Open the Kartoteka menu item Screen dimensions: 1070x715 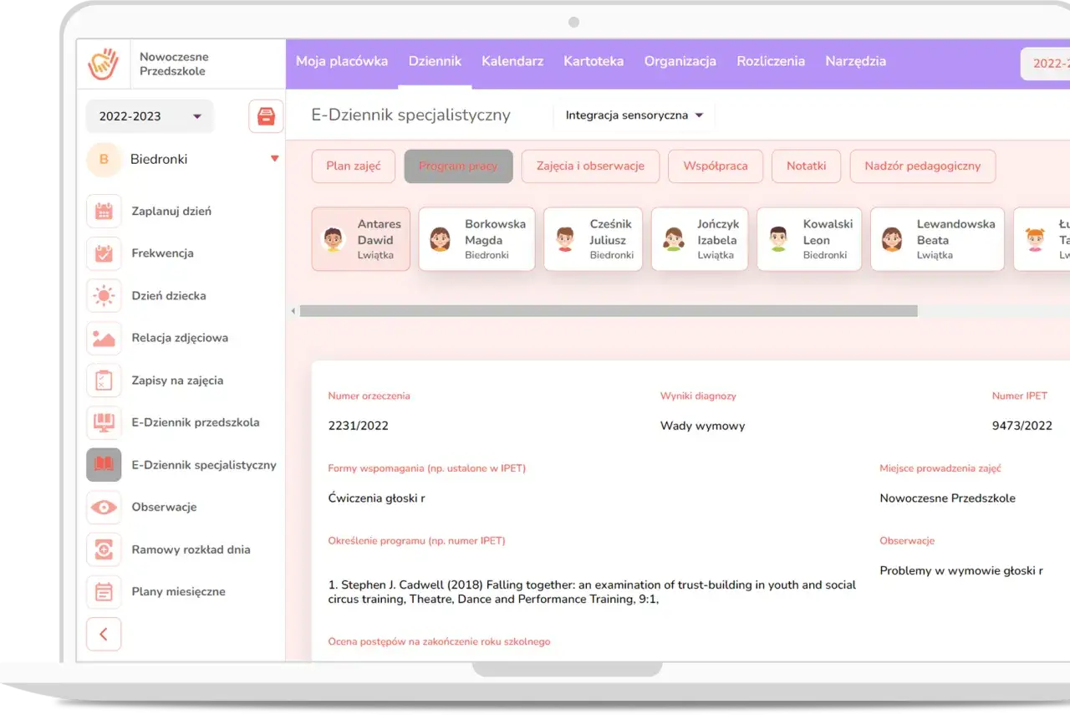coord(594,61)
